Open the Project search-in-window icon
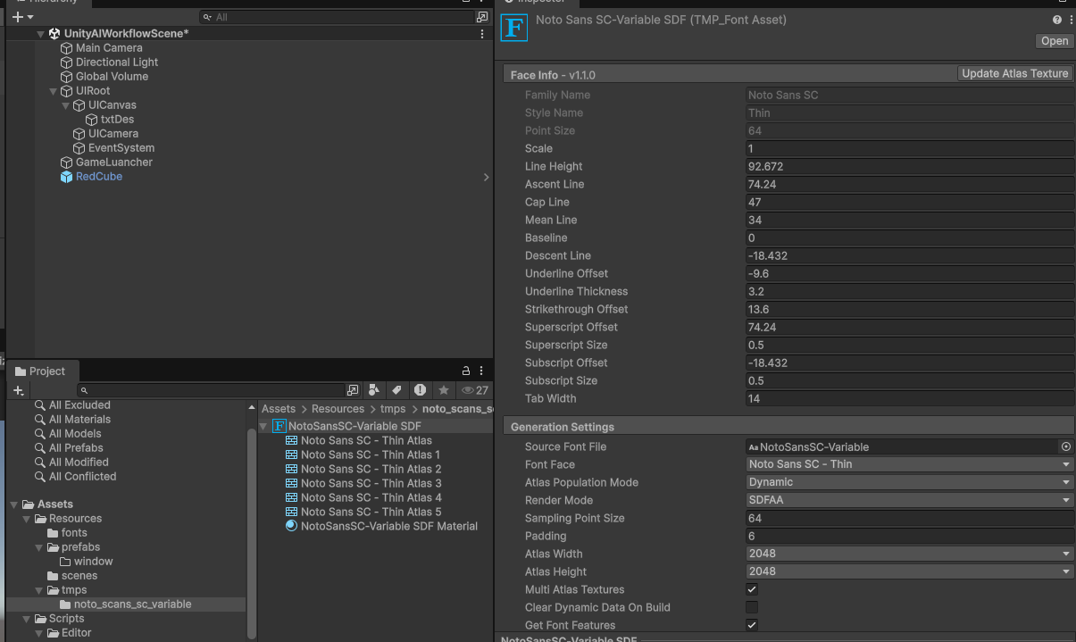Viewport: 1076px width, 642px height. pos(353,390)
